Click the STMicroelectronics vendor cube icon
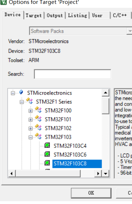 pos(21,92)
